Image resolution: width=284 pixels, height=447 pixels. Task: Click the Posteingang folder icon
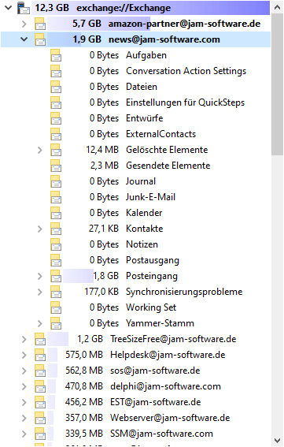[56, 276]
